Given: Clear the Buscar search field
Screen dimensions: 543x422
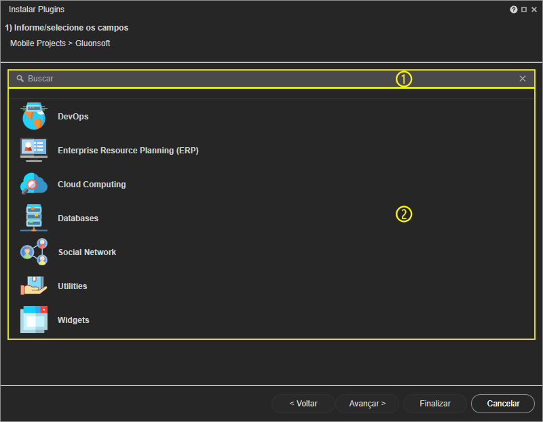Looking at the screenshot, I should [522, 79].
